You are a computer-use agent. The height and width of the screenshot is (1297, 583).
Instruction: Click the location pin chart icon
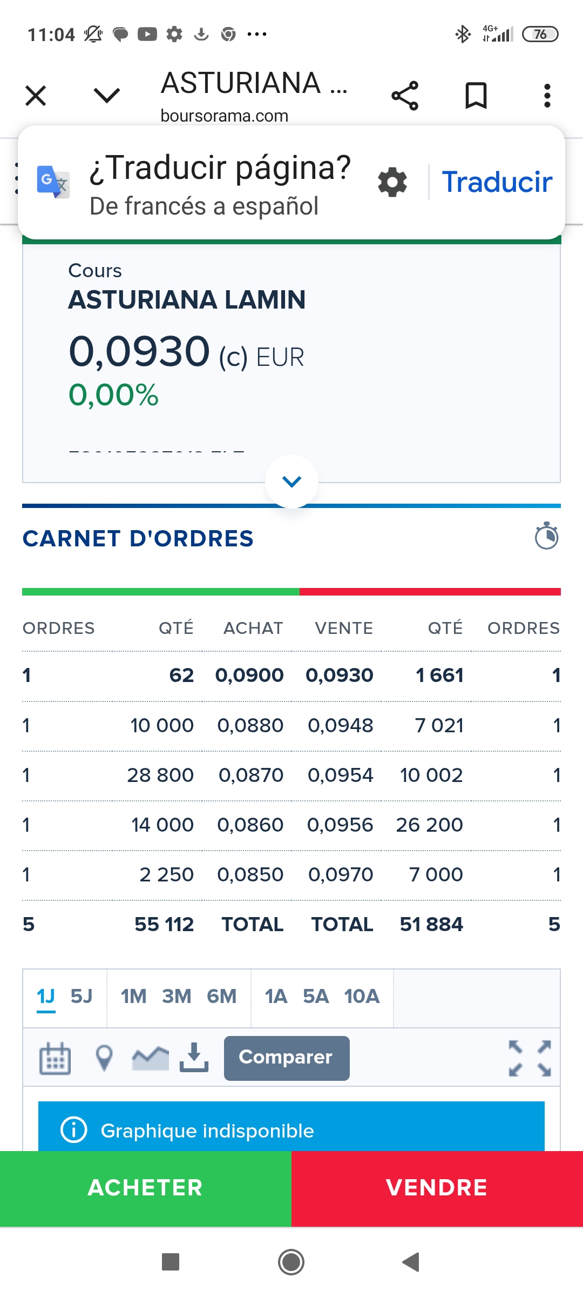[104, 1058]
